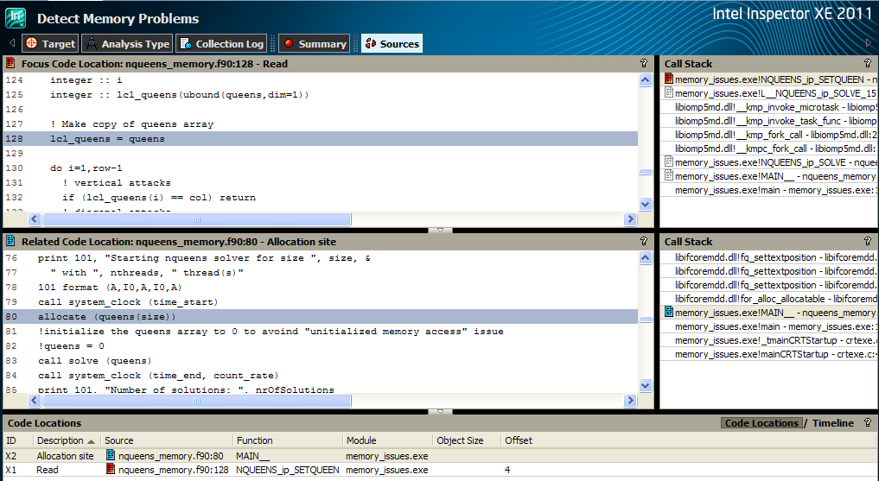Select __kmpc_fork_call call stack frame
879x481 pixels.
click(x=770, y=149)
